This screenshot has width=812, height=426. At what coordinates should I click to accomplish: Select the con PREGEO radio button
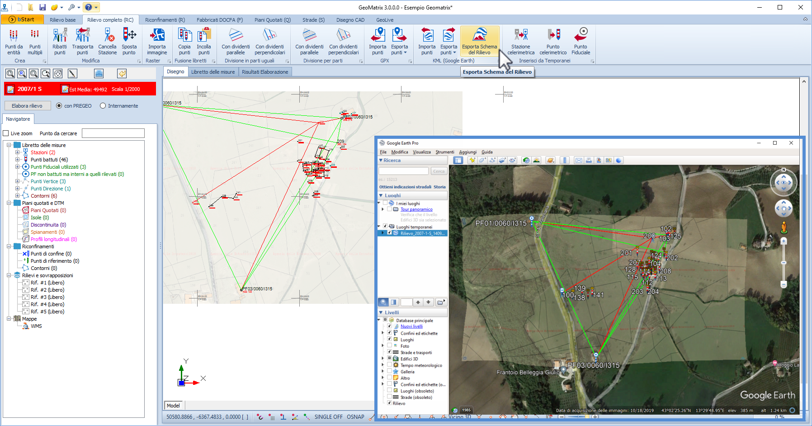[x=59, y=106]
